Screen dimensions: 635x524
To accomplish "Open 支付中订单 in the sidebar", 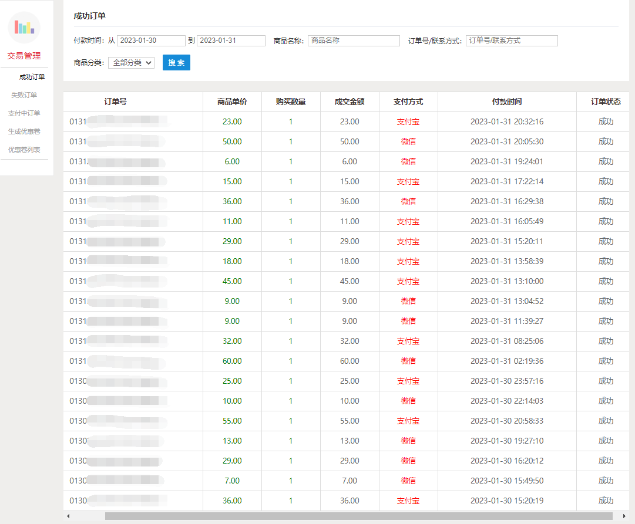I will (x=24, y=113).
